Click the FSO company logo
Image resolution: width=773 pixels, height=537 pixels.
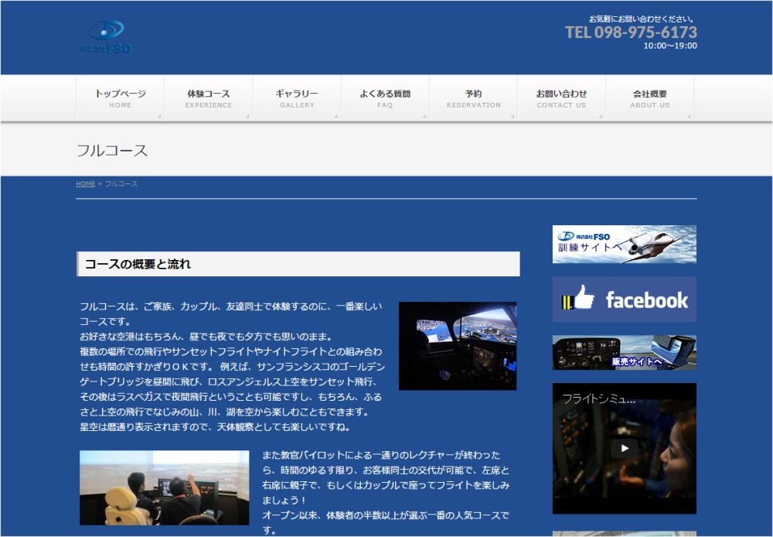[107, 37]
